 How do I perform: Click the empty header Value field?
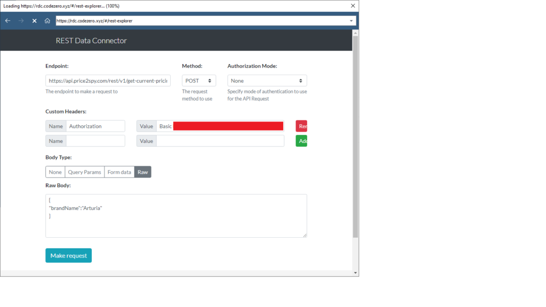point(220,141)
